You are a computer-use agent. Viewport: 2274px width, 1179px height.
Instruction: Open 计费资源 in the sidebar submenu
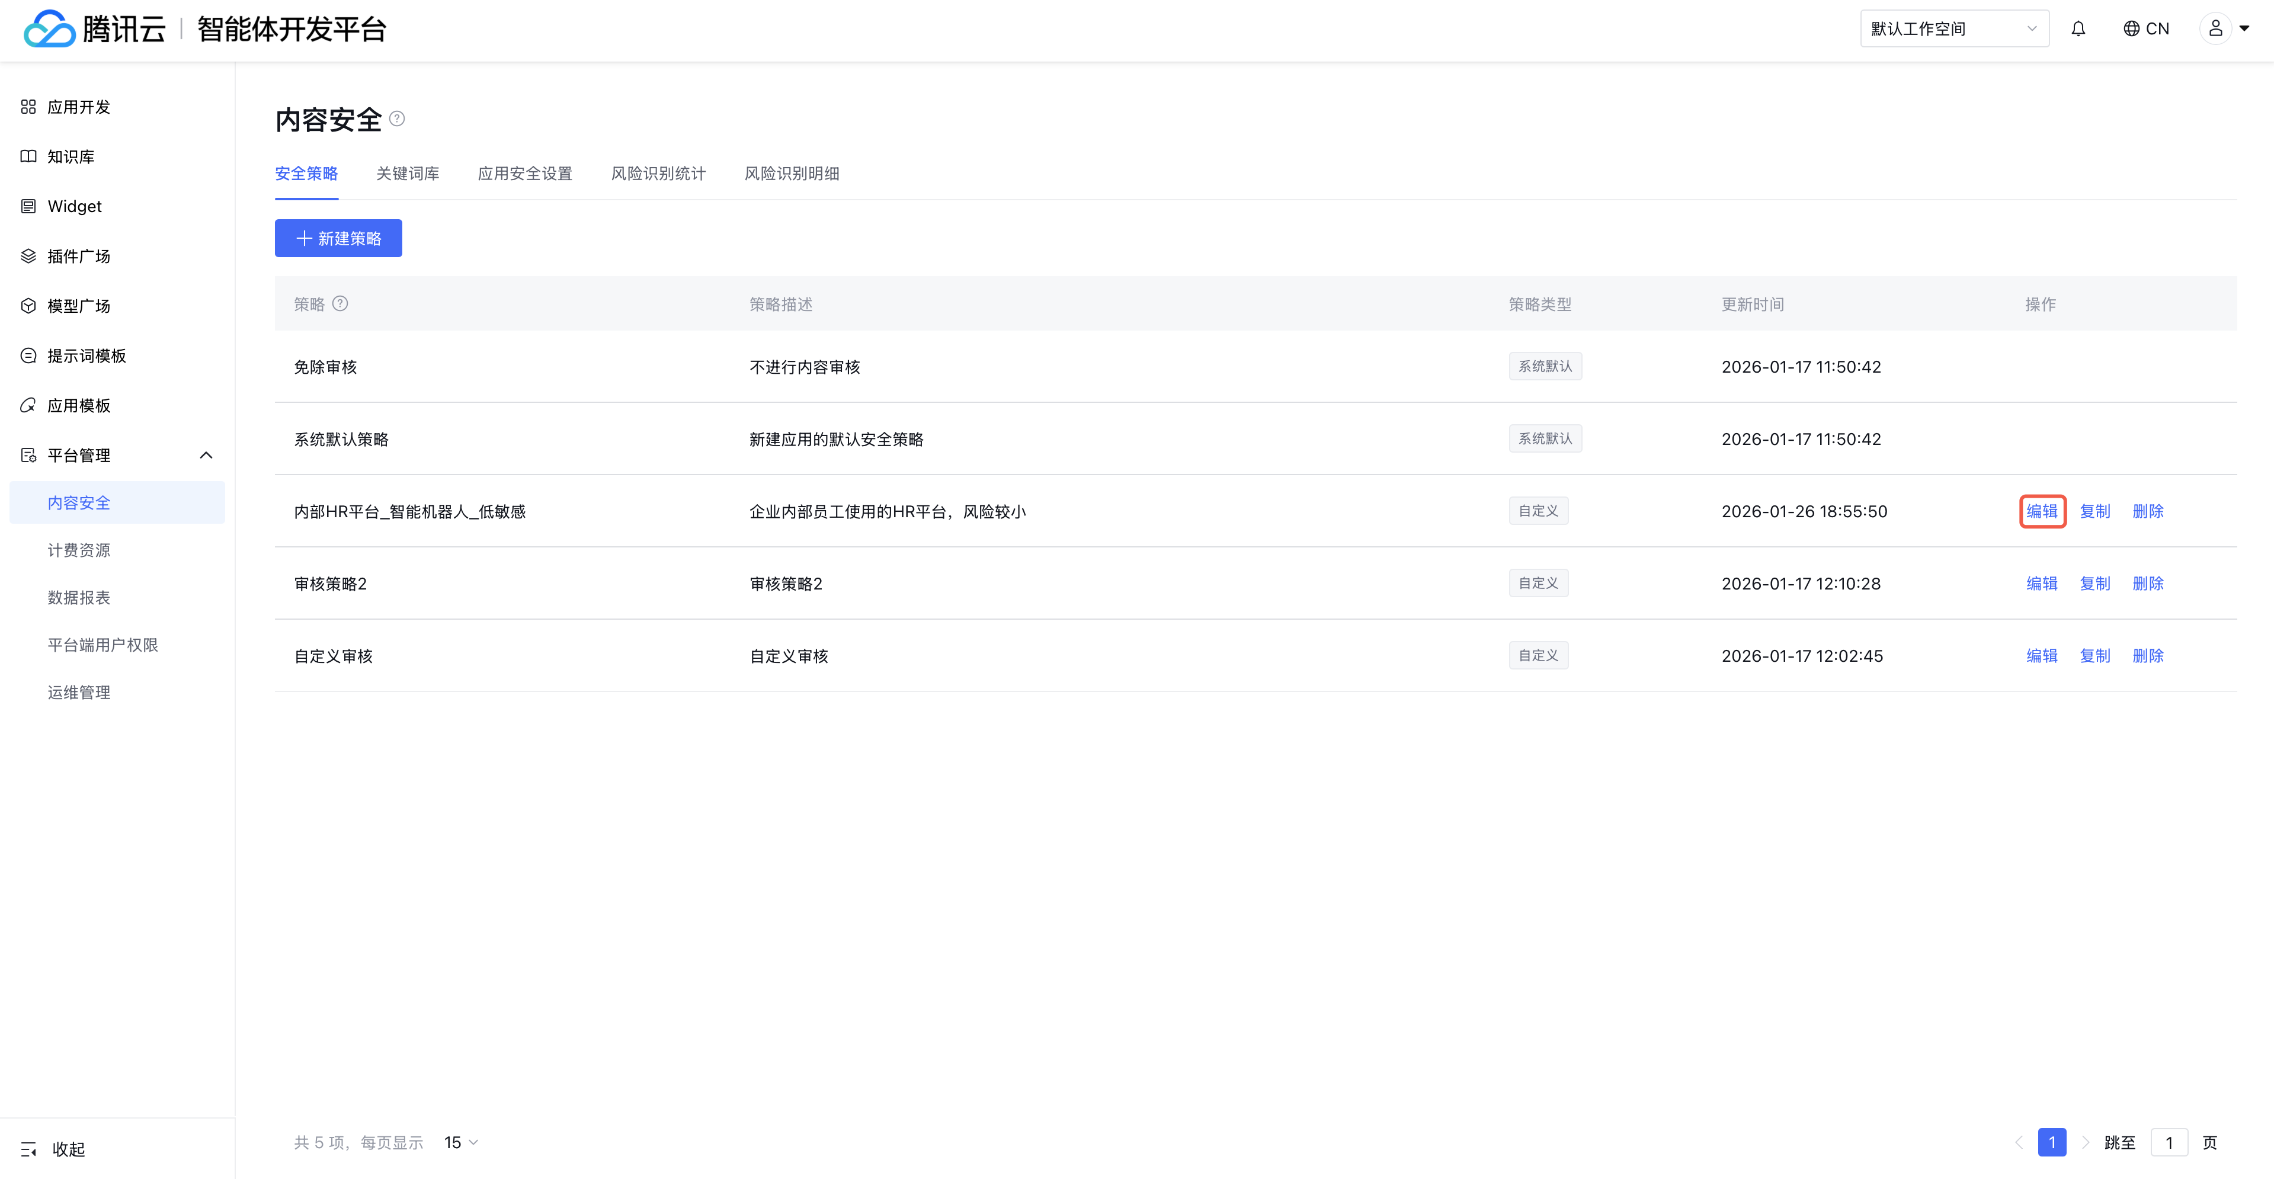tap(79, 550)
